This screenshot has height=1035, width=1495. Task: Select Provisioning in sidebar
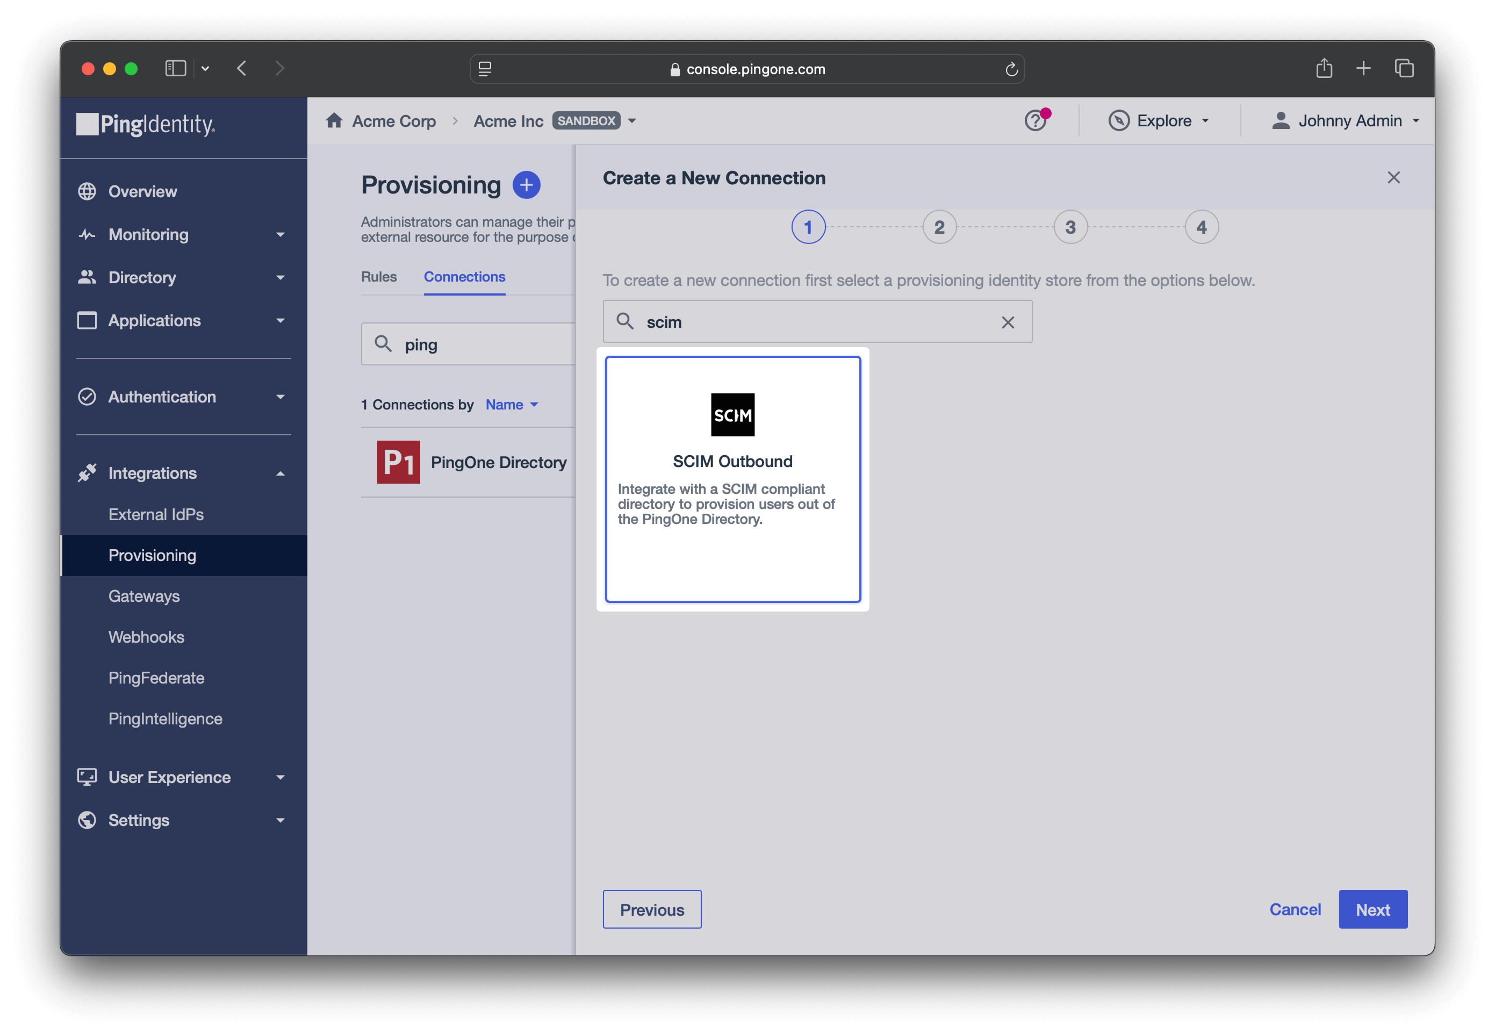tap(183, 555)
